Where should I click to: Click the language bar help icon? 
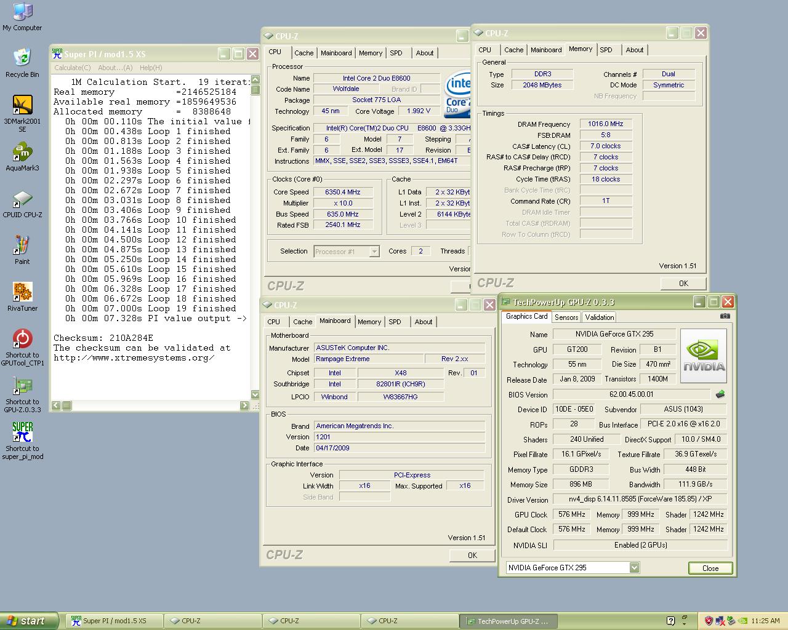pyautogui.click(x=671, y=621)
